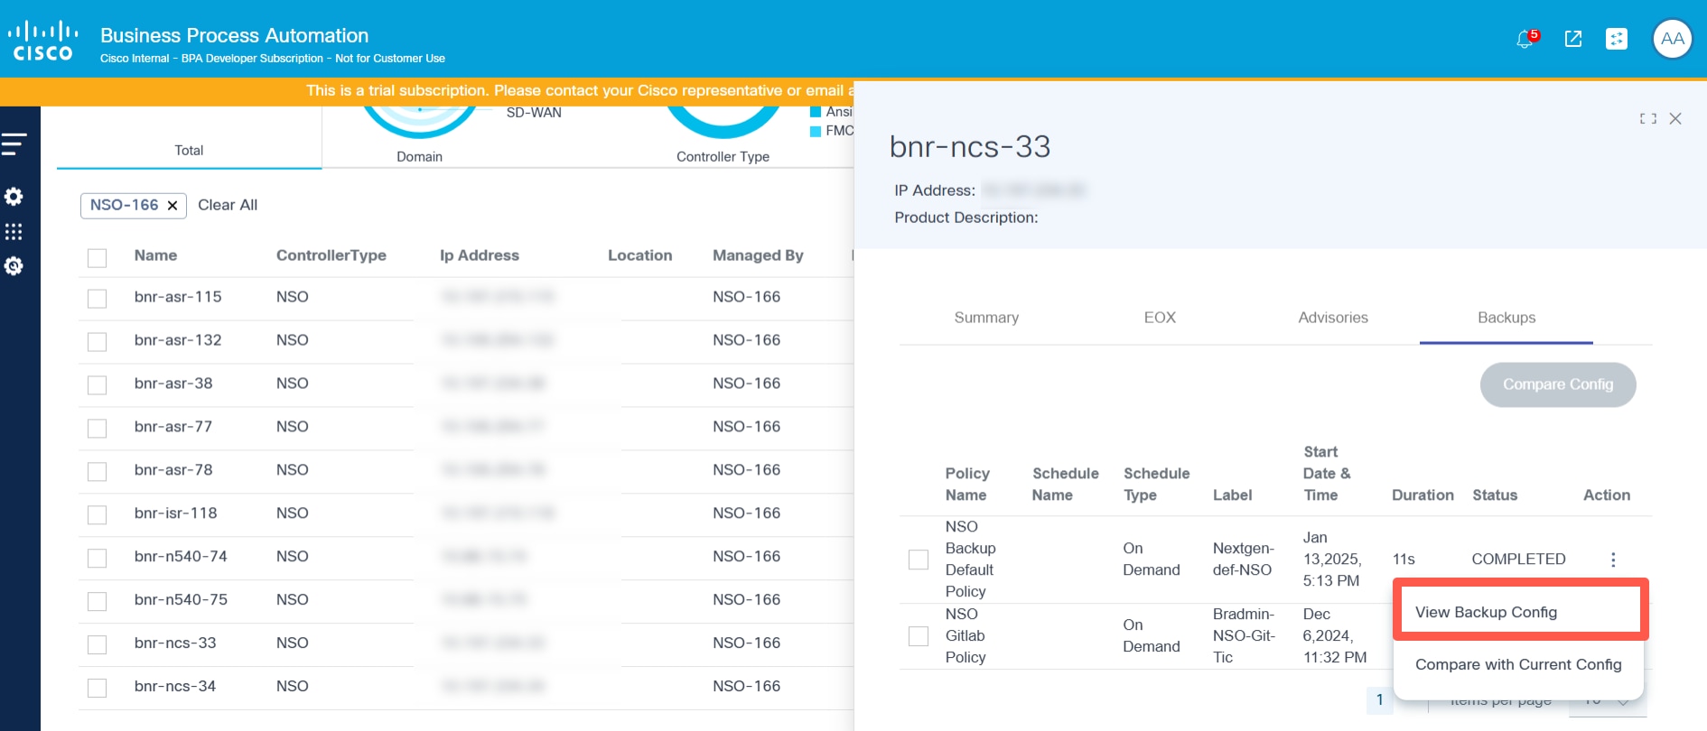Click the Schedule Type column header
1707x731 pixels.
click(x=1156, y=485)
